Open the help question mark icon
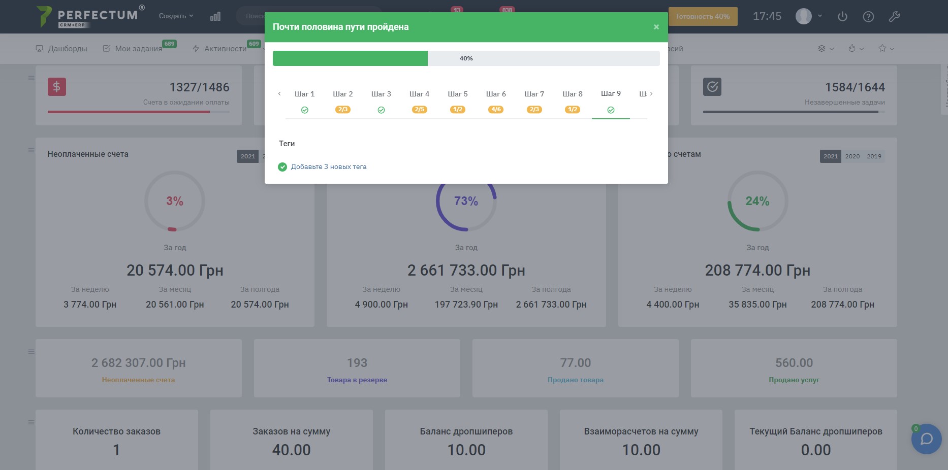The height and width of the screenshot is (470, 948). point(868,16)
